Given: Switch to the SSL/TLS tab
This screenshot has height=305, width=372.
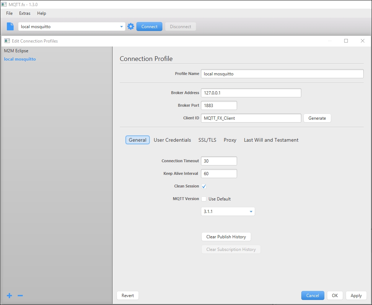Looking at the screenshot, I should point(207,140).
